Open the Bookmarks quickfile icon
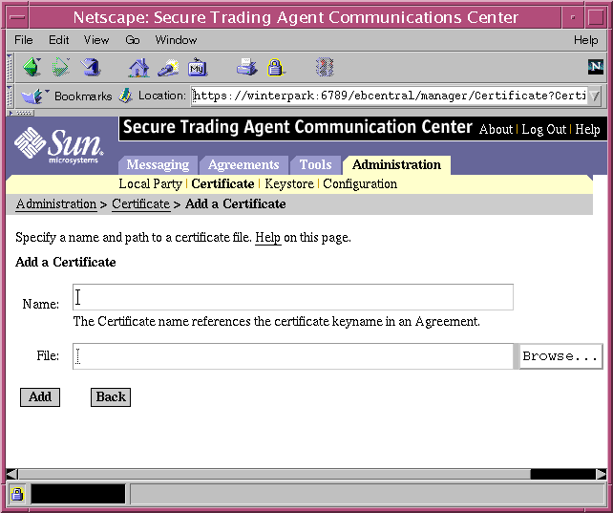This screenshot has width=613, height=513. [33, 96]
